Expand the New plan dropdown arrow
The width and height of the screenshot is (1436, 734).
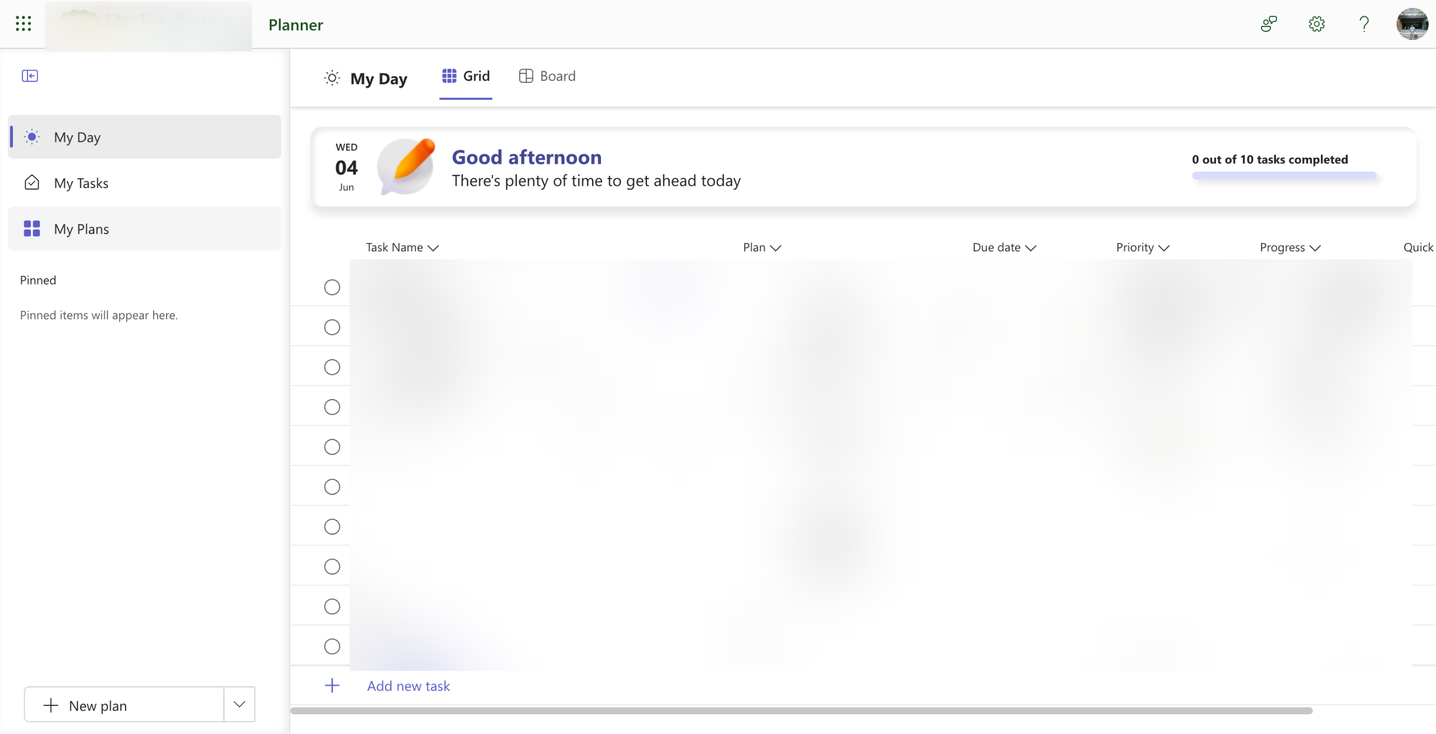point(239,704)
